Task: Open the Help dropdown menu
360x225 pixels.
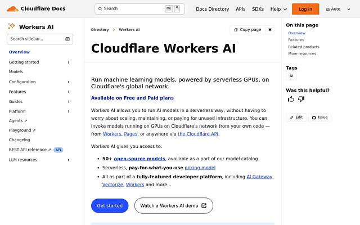Action: coord(278,9)
